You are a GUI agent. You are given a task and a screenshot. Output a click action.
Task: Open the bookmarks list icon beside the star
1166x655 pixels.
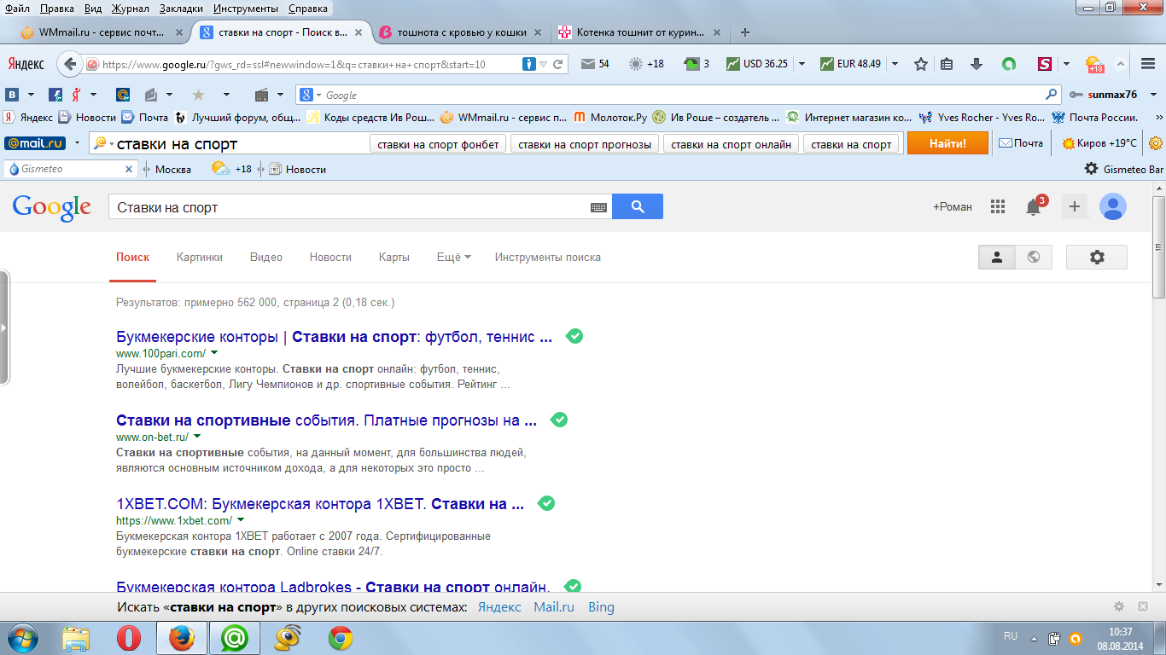(947, 64)
